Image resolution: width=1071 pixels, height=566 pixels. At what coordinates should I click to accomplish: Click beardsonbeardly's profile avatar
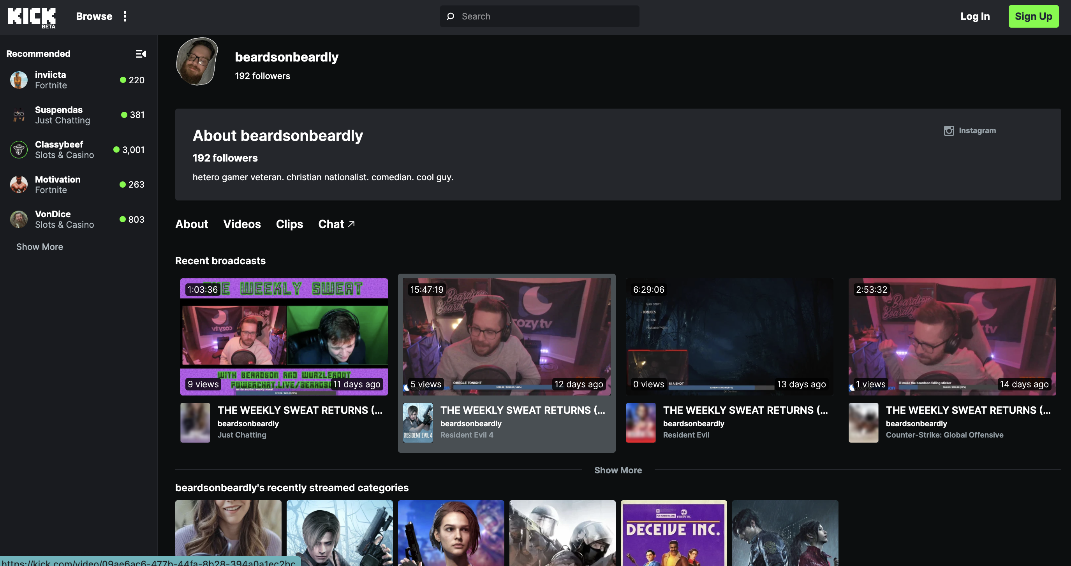tap(197, 62)
